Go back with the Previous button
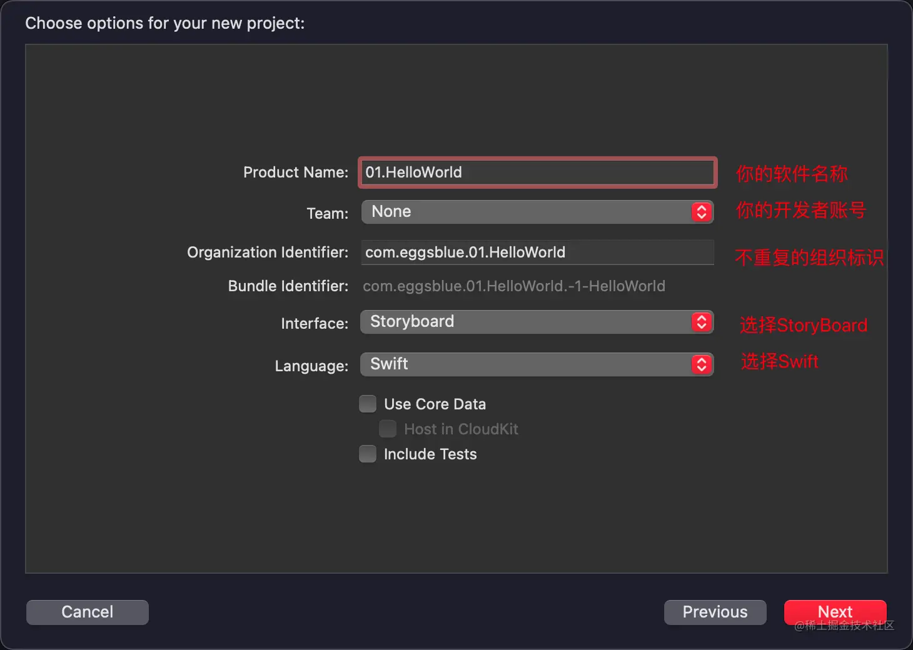The image size is (913, 650). 715,612
